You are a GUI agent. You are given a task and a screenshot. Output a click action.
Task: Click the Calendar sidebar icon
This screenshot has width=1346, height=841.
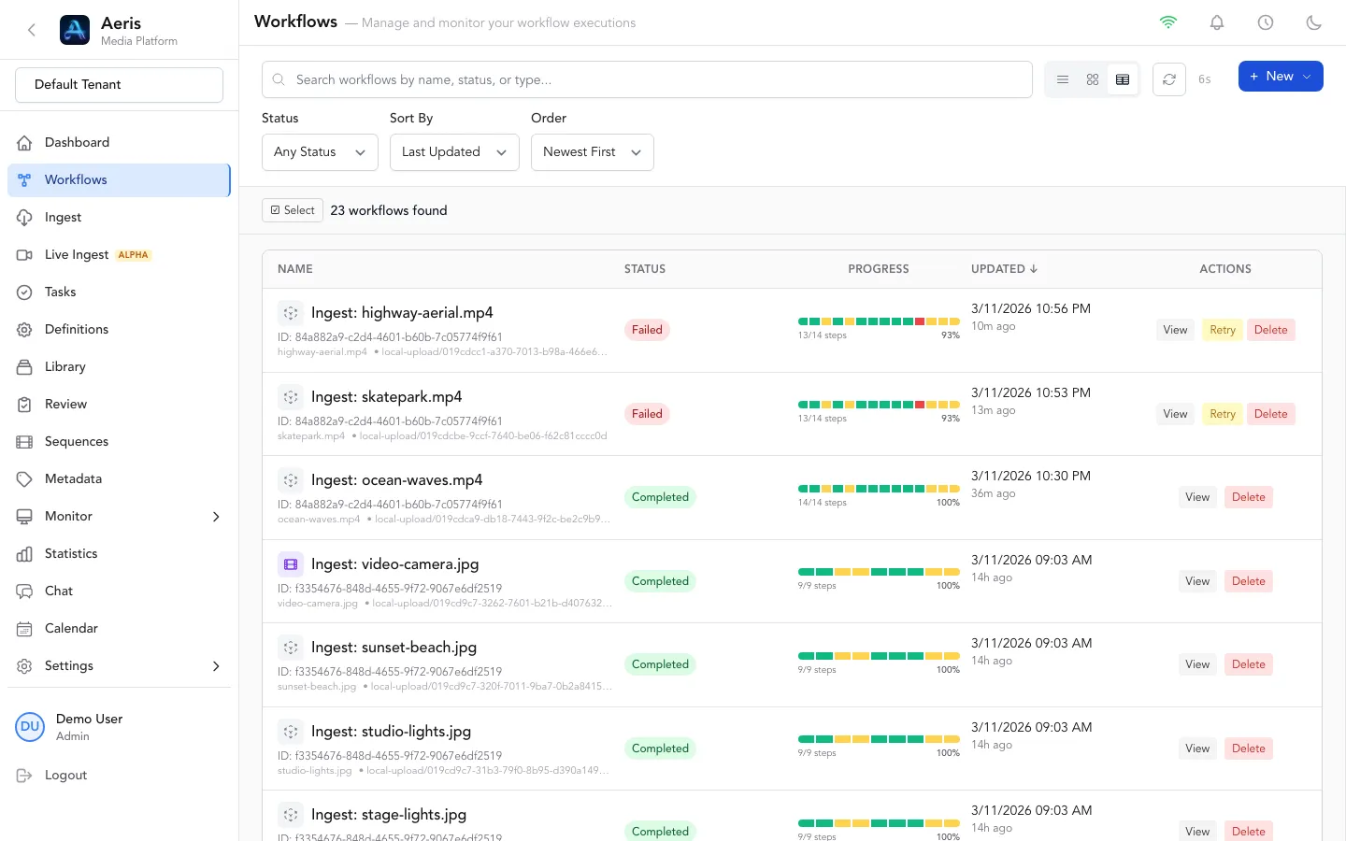[x=24, y=628]
